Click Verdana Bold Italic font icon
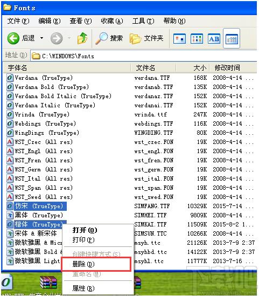 pyautogui.click(x=10, y=96)
